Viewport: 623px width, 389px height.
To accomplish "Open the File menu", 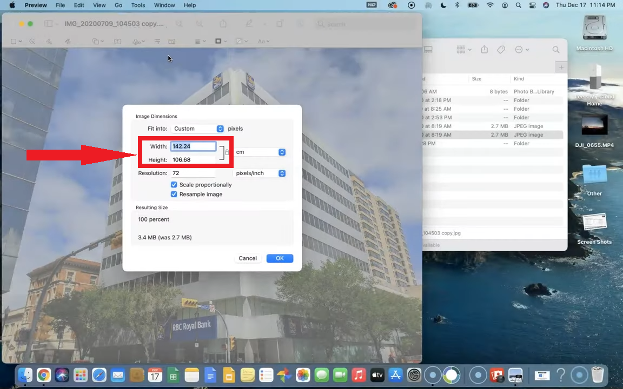I will pos(61,5).
